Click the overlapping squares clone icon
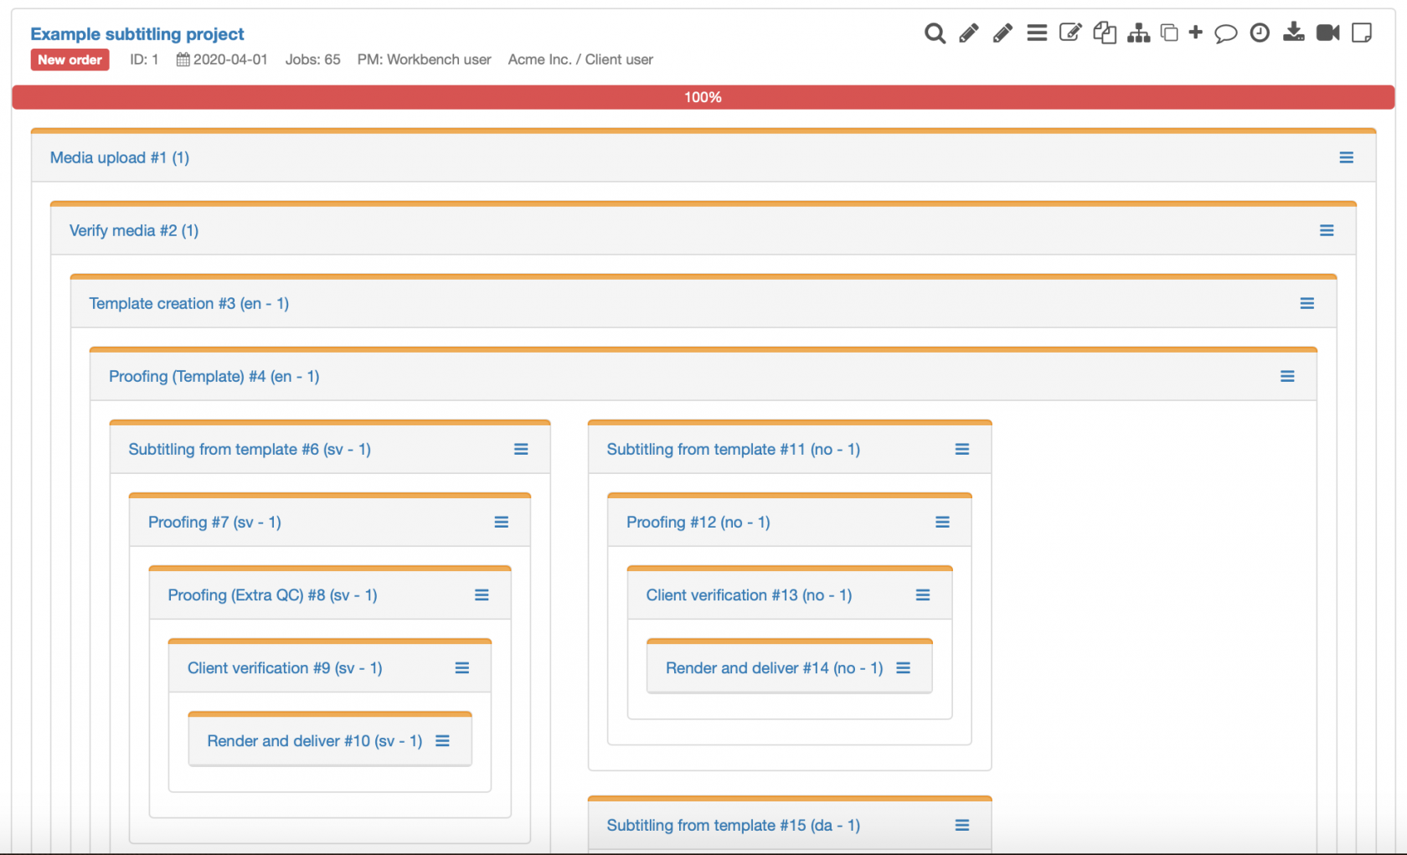Viewport: 1407px width, 855px height. click(1169, 33)
